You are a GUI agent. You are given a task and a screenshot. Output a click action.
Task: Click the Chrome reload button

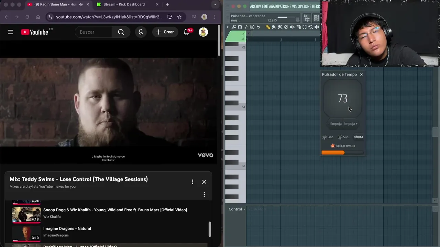[x=27, y=17]
